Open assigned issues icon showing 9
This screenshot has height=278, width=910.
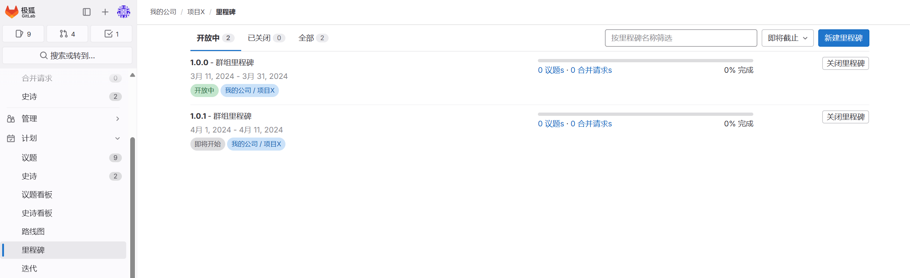[x=23, y=33]
